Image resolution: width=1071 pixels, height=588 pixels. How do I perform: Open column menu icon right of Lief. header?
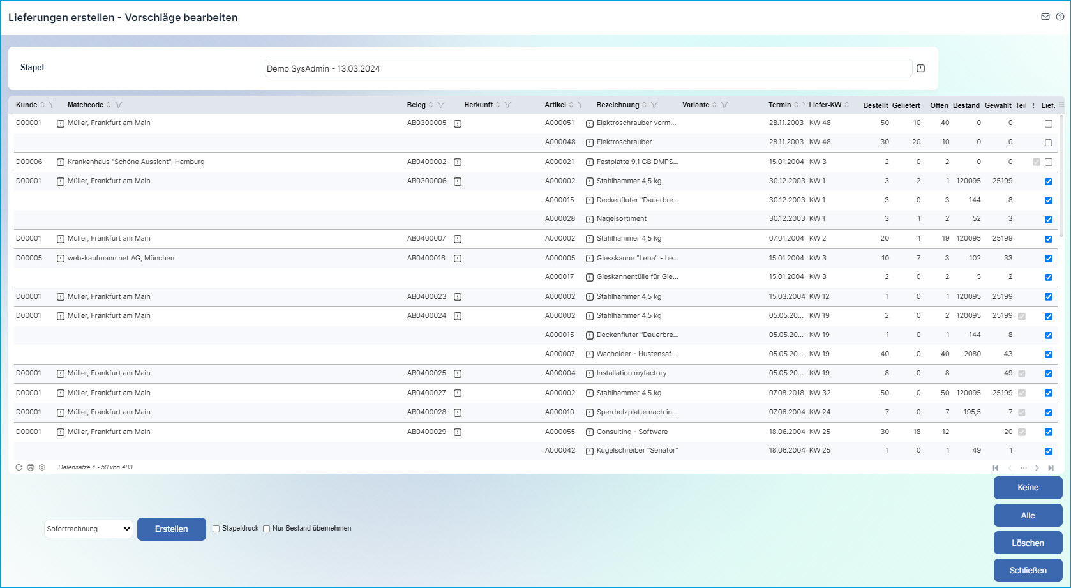point(1061,105)
